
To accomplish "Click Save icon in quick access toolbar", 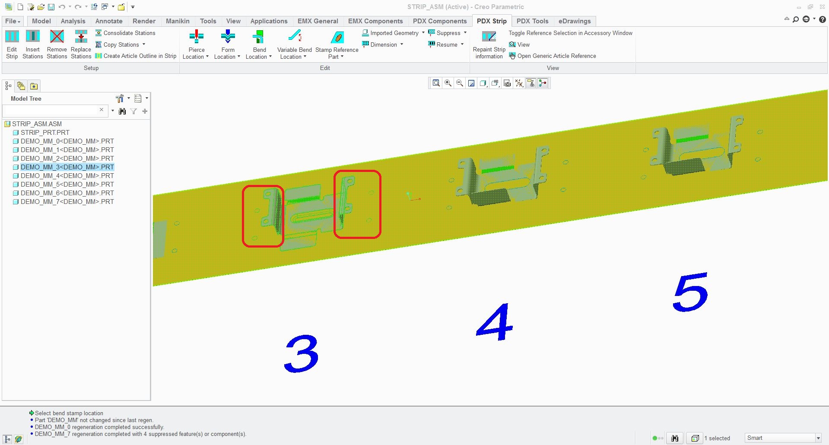I will [x=51, y=7].
